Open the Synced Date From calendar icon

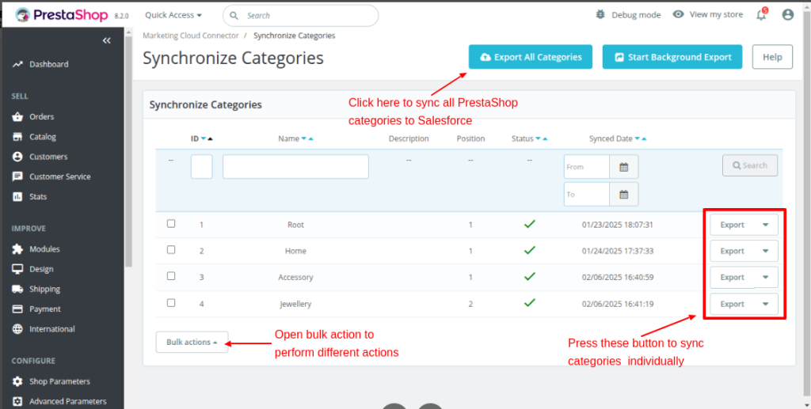point(624,167)
